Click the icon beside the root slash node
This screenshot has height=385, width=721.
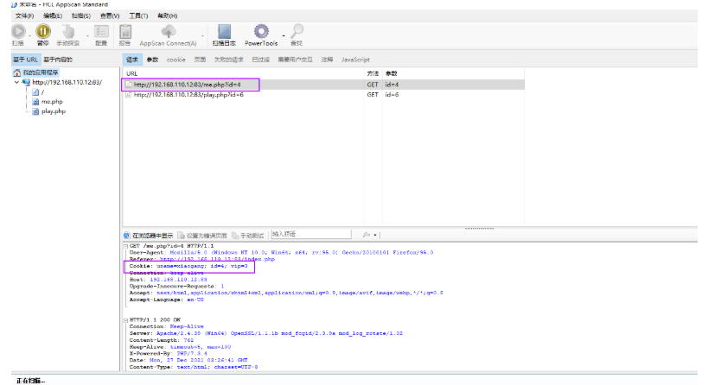pos(35,92)
